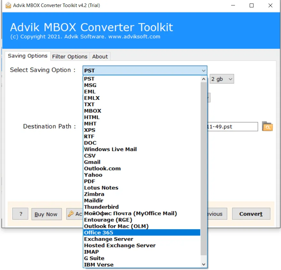Click the question mark help button
This screenshot has width=281, height=270.
[x=20, y=214]
